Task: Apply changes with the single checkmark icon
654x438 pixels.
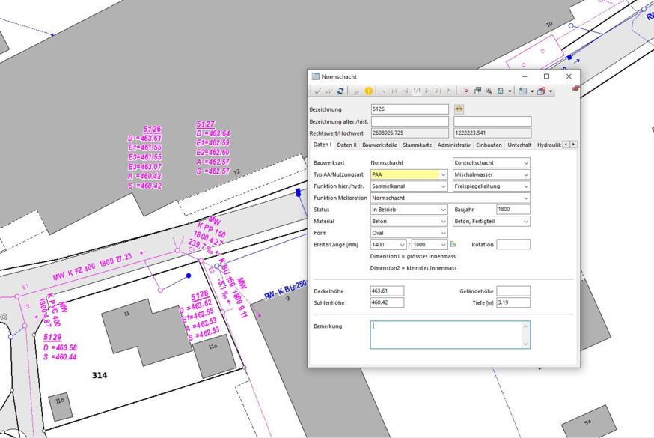Action: [x=317, y=91]
